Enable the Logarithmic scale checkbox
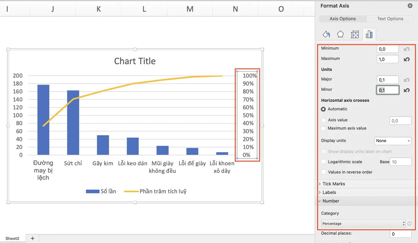 (324, 162)
